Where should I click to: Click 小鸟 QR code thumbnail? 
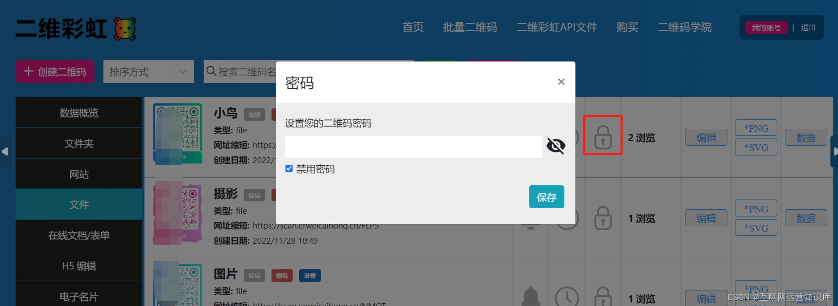click(x=178, y=134)
